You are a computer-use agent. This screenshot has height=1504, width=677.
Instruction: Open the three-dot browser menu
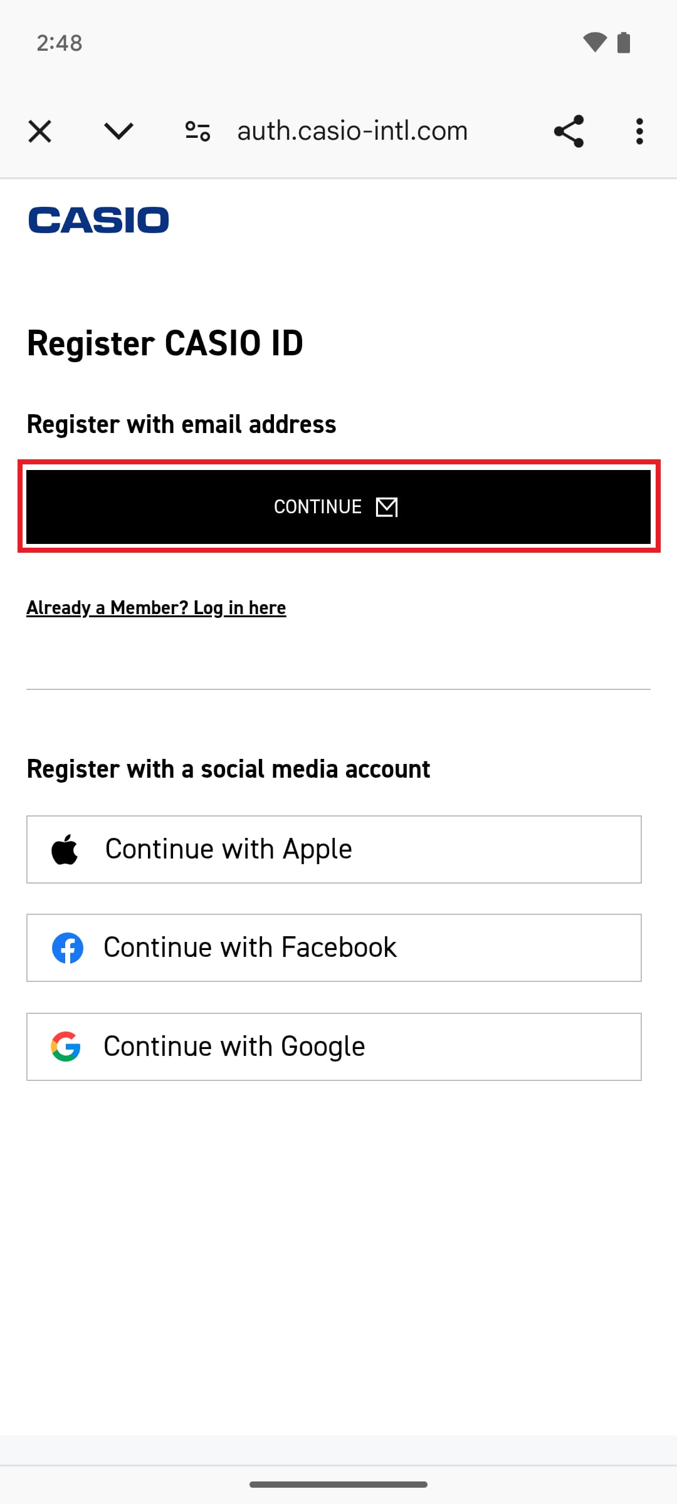point(639,132)
